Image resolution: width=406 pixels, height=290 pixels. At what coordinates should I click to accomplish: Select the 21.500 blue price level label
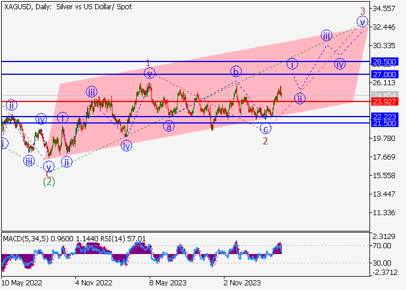(x=385, y=123)
